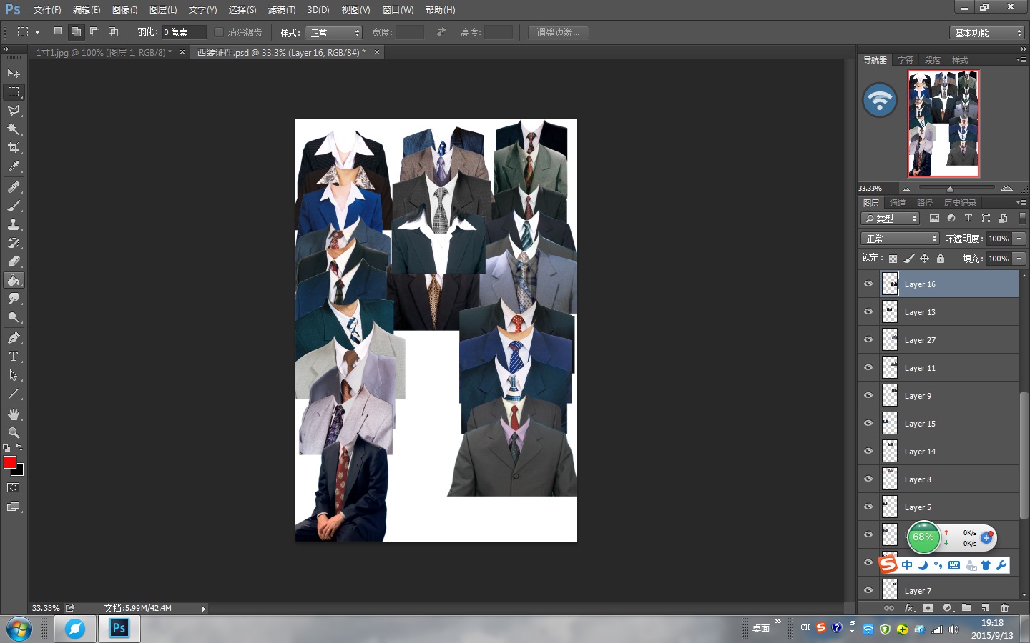This screenshot has height=643, width=1030.
Task: Toggle the 消除锯齿 anti-alias checkbox
Action: click(219, 32)
